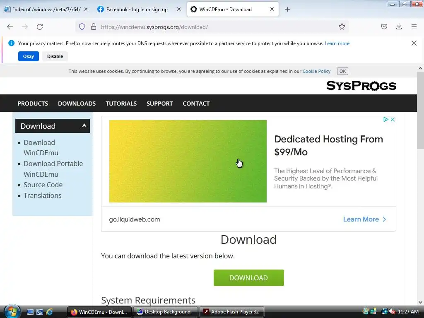This screenshot has width=424, height=318.
Task: Open the Source Code sidebar link
Action: pos(43,185)
